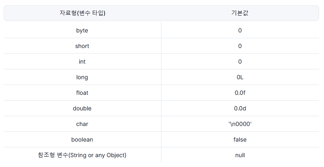
Task: Click the default value 0 for int
Action: point(240,62)
